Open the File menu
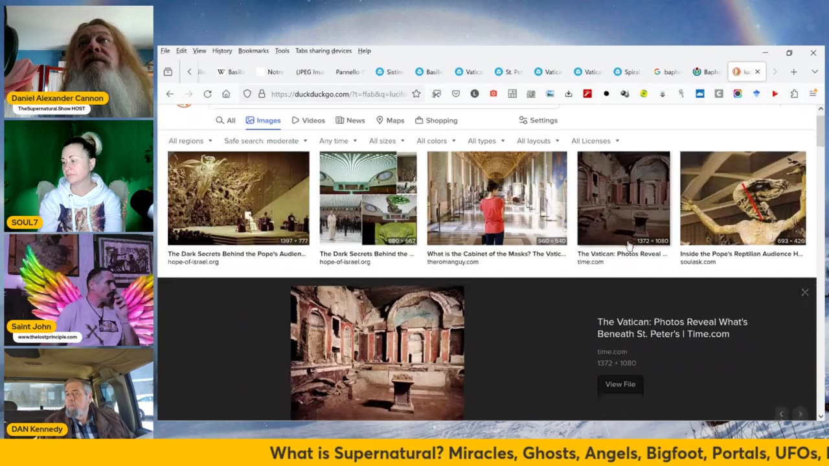829x466 pixels. (165, 50)
